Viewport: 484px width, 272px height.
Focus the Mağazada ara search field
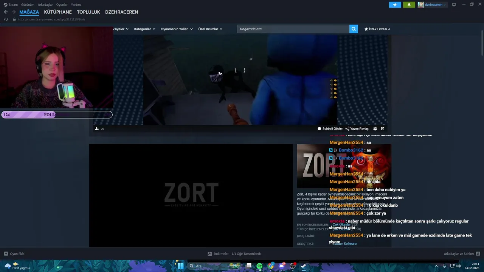[293, 29]
